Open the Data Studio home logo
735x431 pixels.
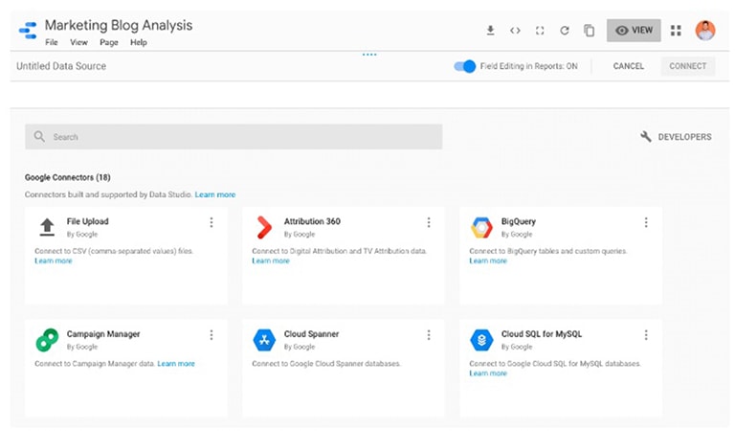click(x=28, y=31)
